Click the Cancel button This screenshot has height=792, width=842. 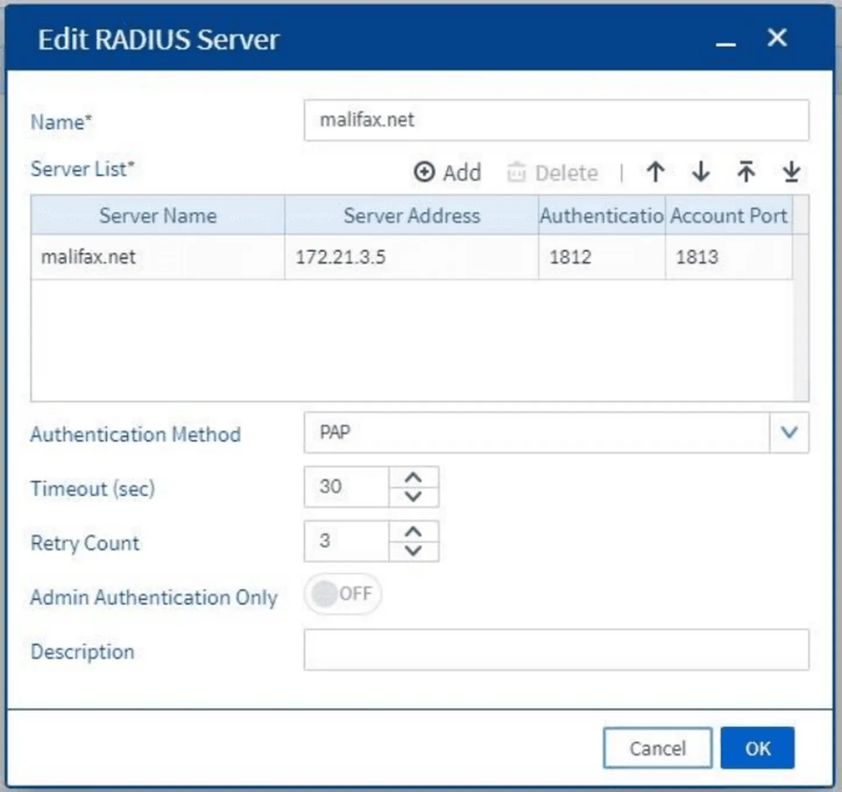[x=657, y=748]
